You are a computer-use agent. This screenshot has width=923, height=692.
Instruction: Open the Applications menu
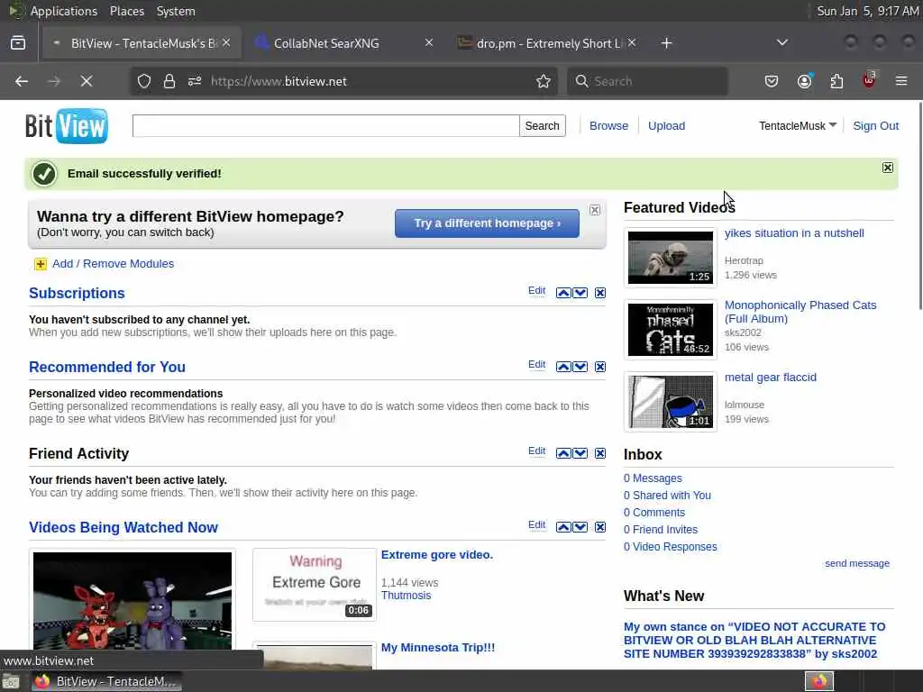click(x=64, y=11)
